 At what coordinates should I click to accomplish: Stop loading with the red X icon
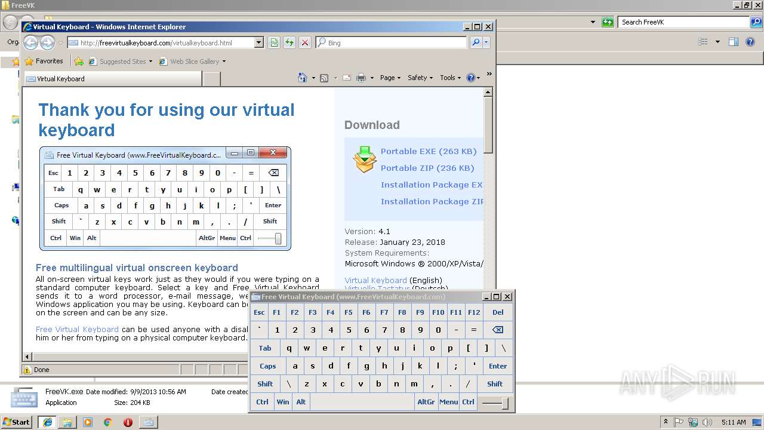pyautogui.click(x=305, y=42)
